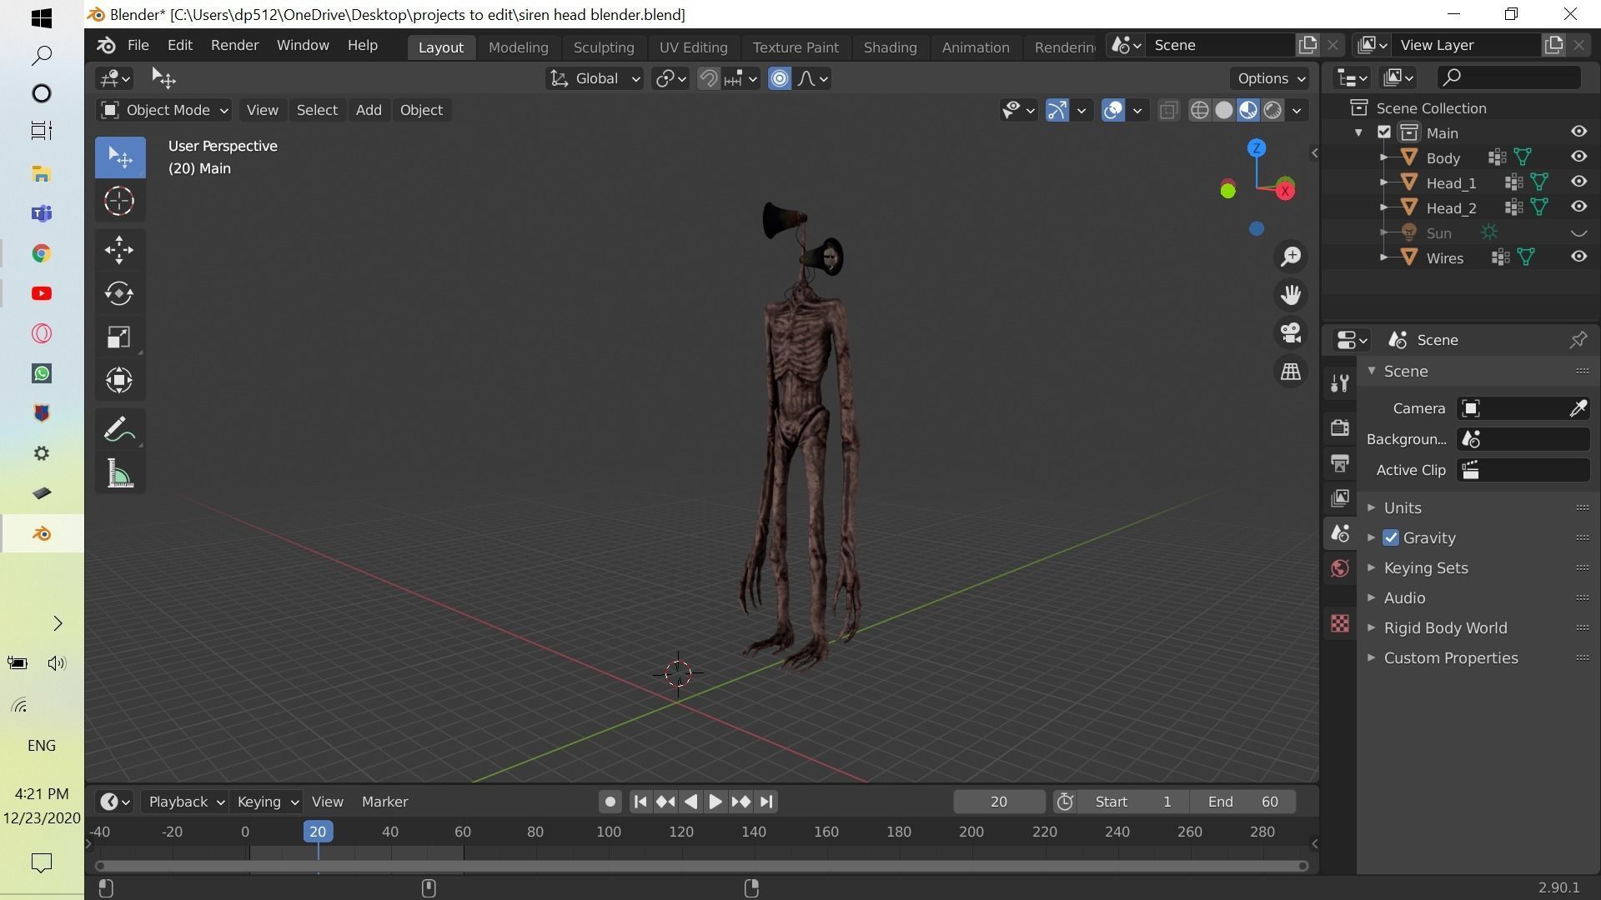Image resolution: width=1601 pixels, height=900 pixels.
Task: Switch to the Shading workspace tab
Action: coord(890,47)
